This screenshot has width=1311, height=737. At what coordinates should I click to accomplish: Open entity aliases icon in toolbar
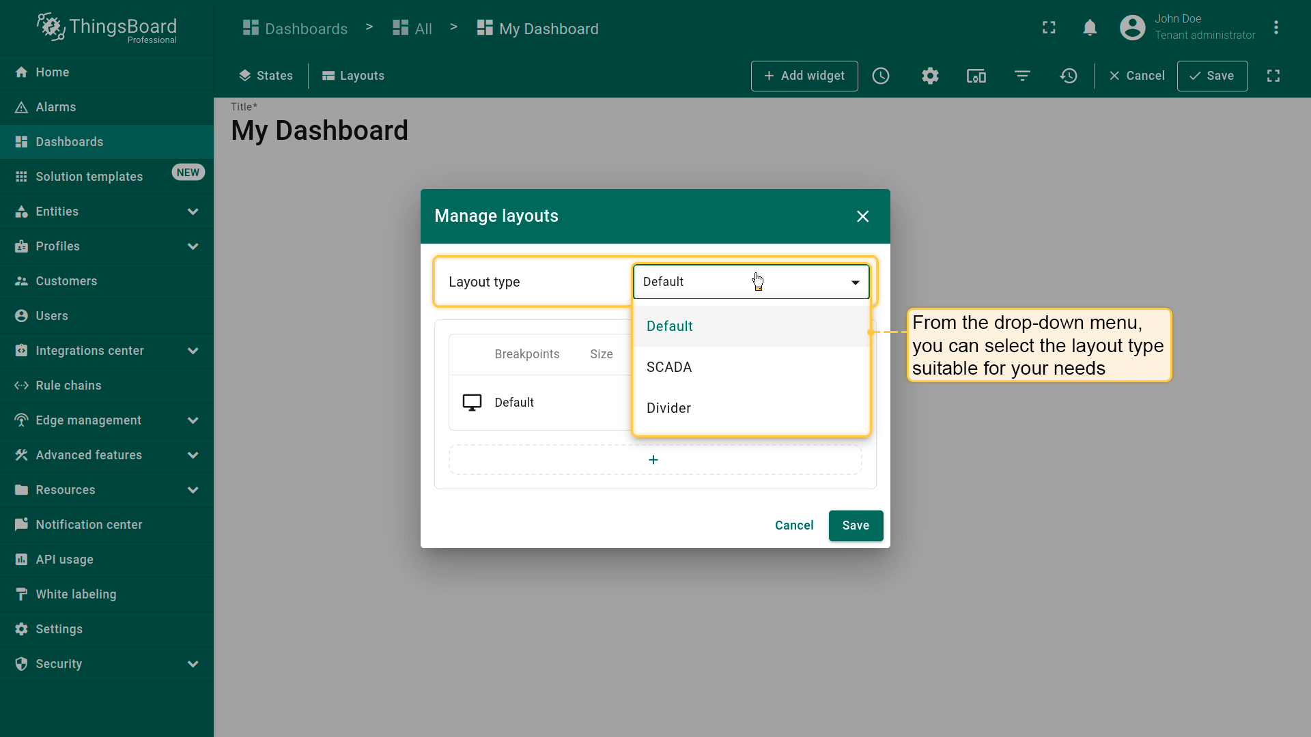point(976,76)
